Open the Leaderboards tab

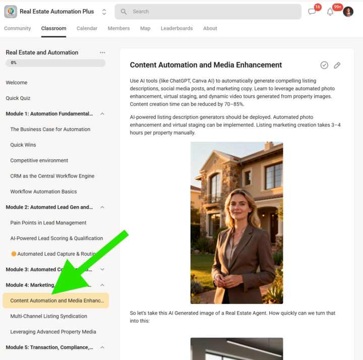click(x=176, y=28)
